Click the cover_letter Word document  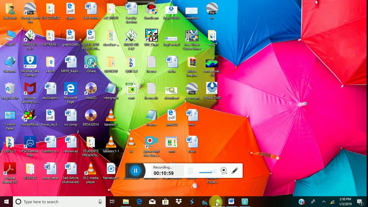coord(50,171)
